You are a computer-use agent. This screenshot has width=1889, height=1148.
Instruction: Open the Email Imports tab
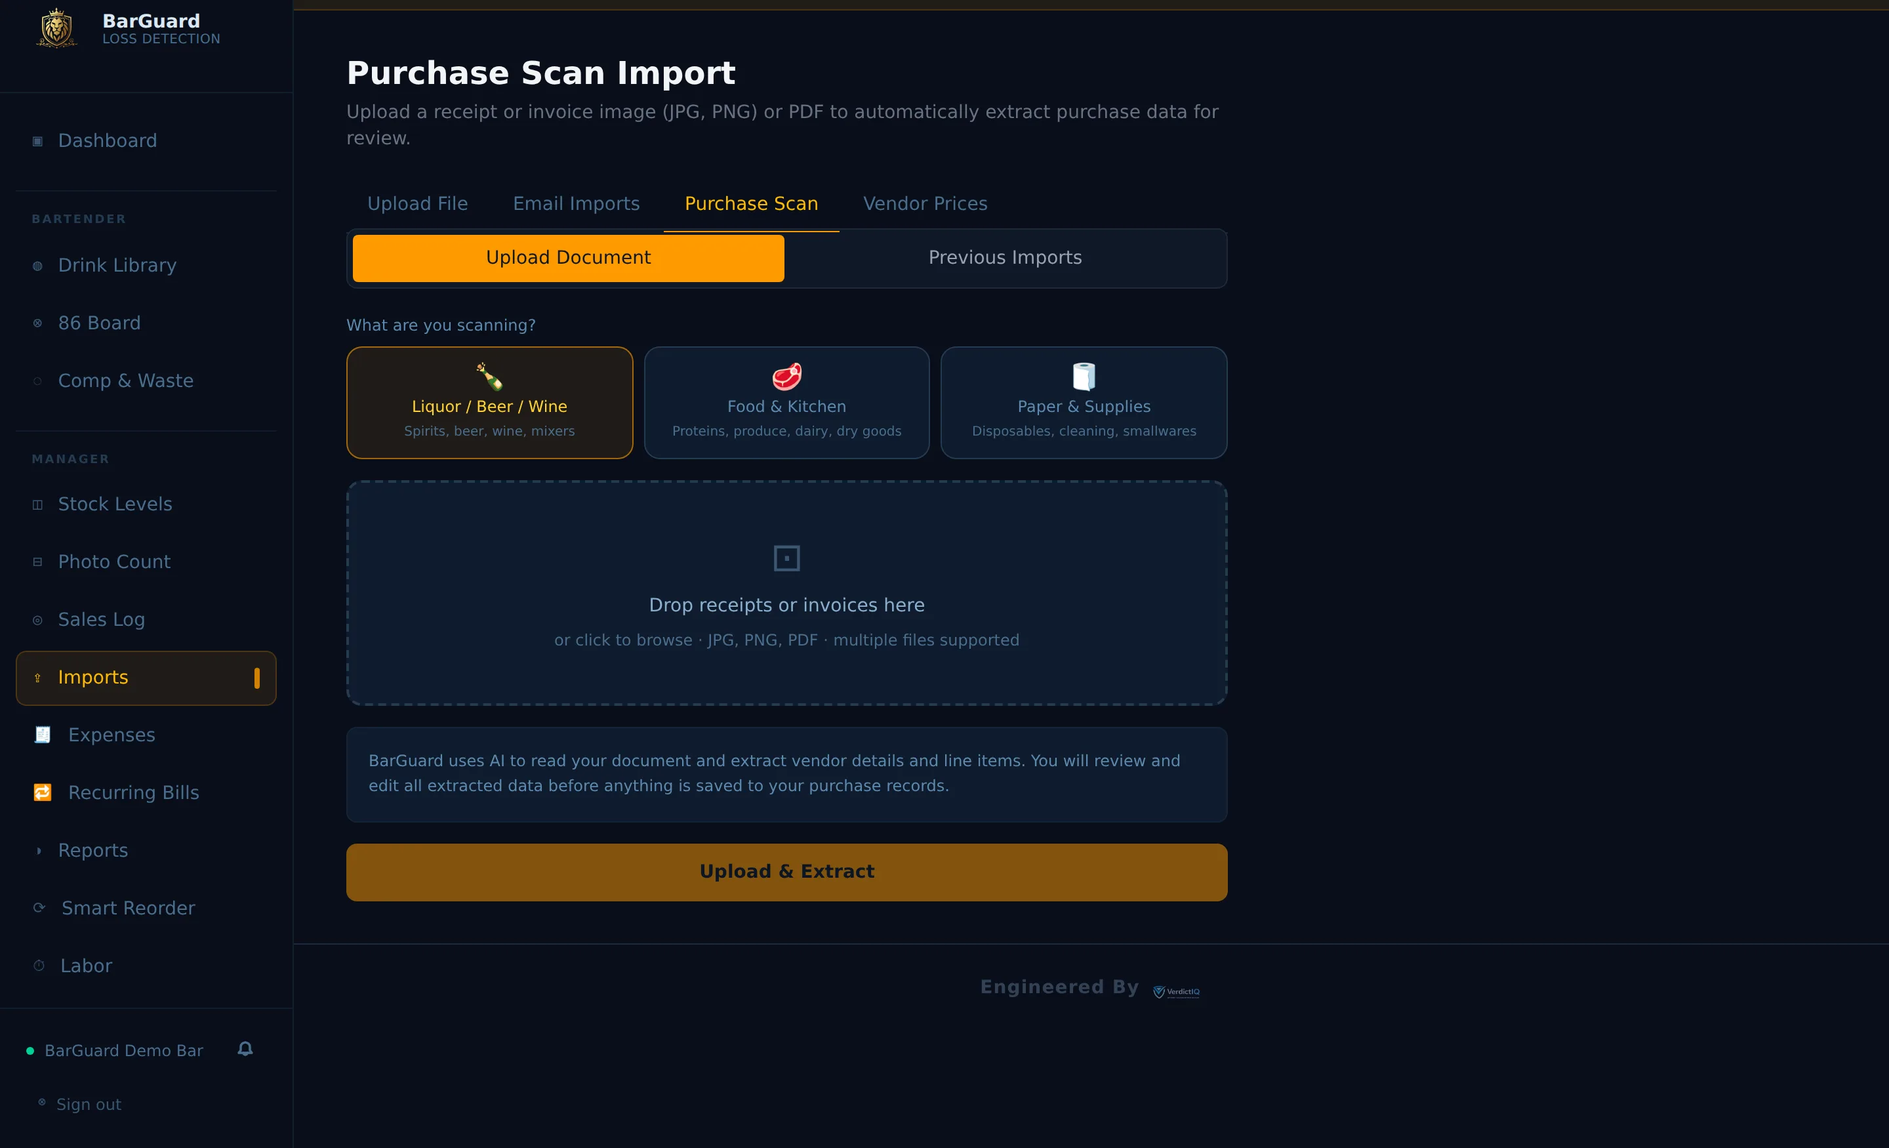577,204
